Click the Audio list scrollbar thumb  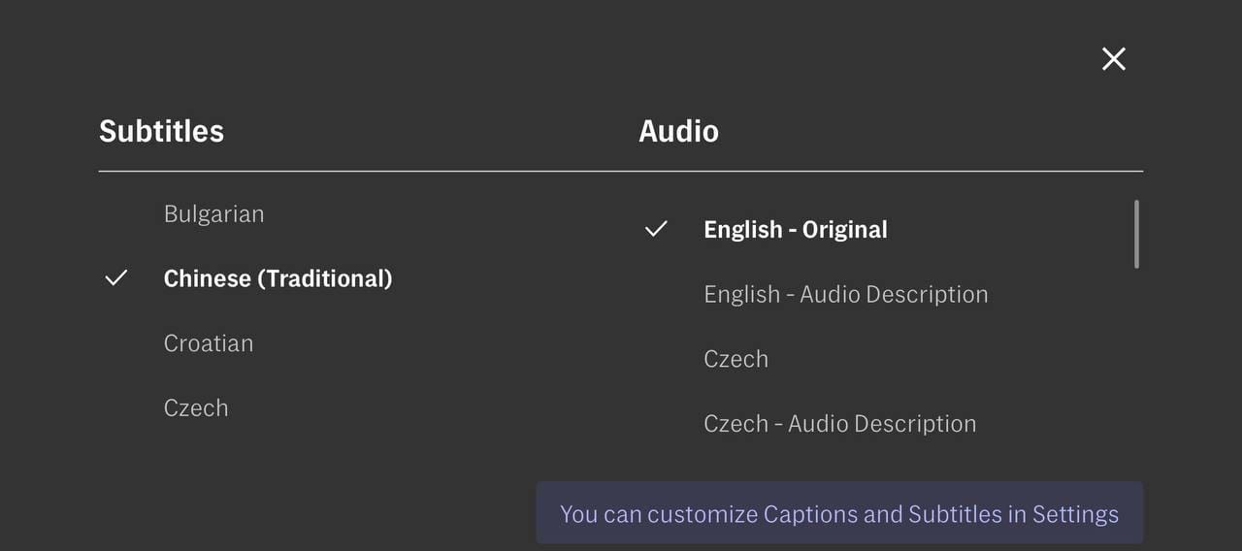click(x=1136, y=234)
